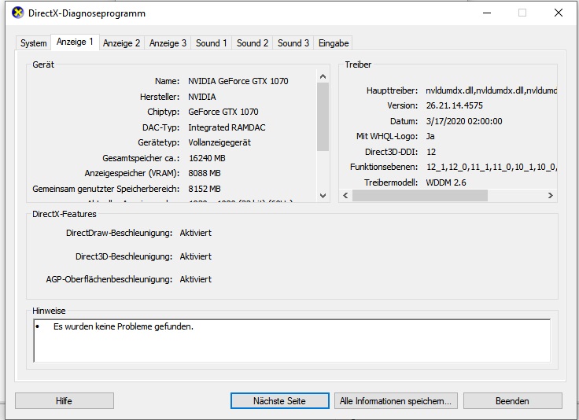The width and height of the screenshot is (579, 420).
Task: Click the shared memory value 8152 MB
Action: click(x=205, y=189)
